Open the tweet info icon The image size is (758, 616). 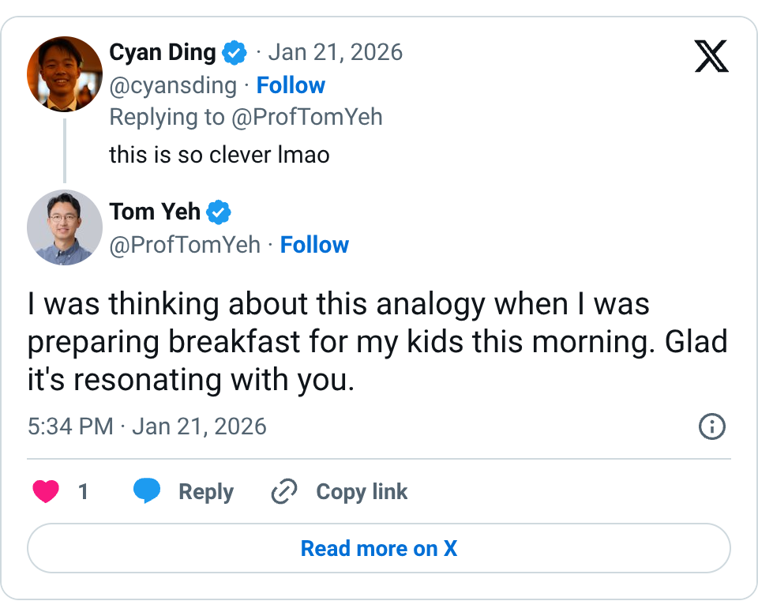[x=712, y=427]
